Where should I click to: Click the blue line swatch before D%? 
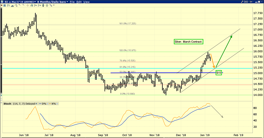39,104
